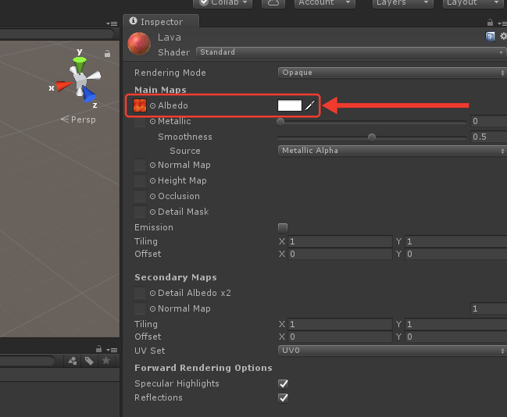Open the Layers dropdown
Screen dimensions: 507x417
[402, 3]
